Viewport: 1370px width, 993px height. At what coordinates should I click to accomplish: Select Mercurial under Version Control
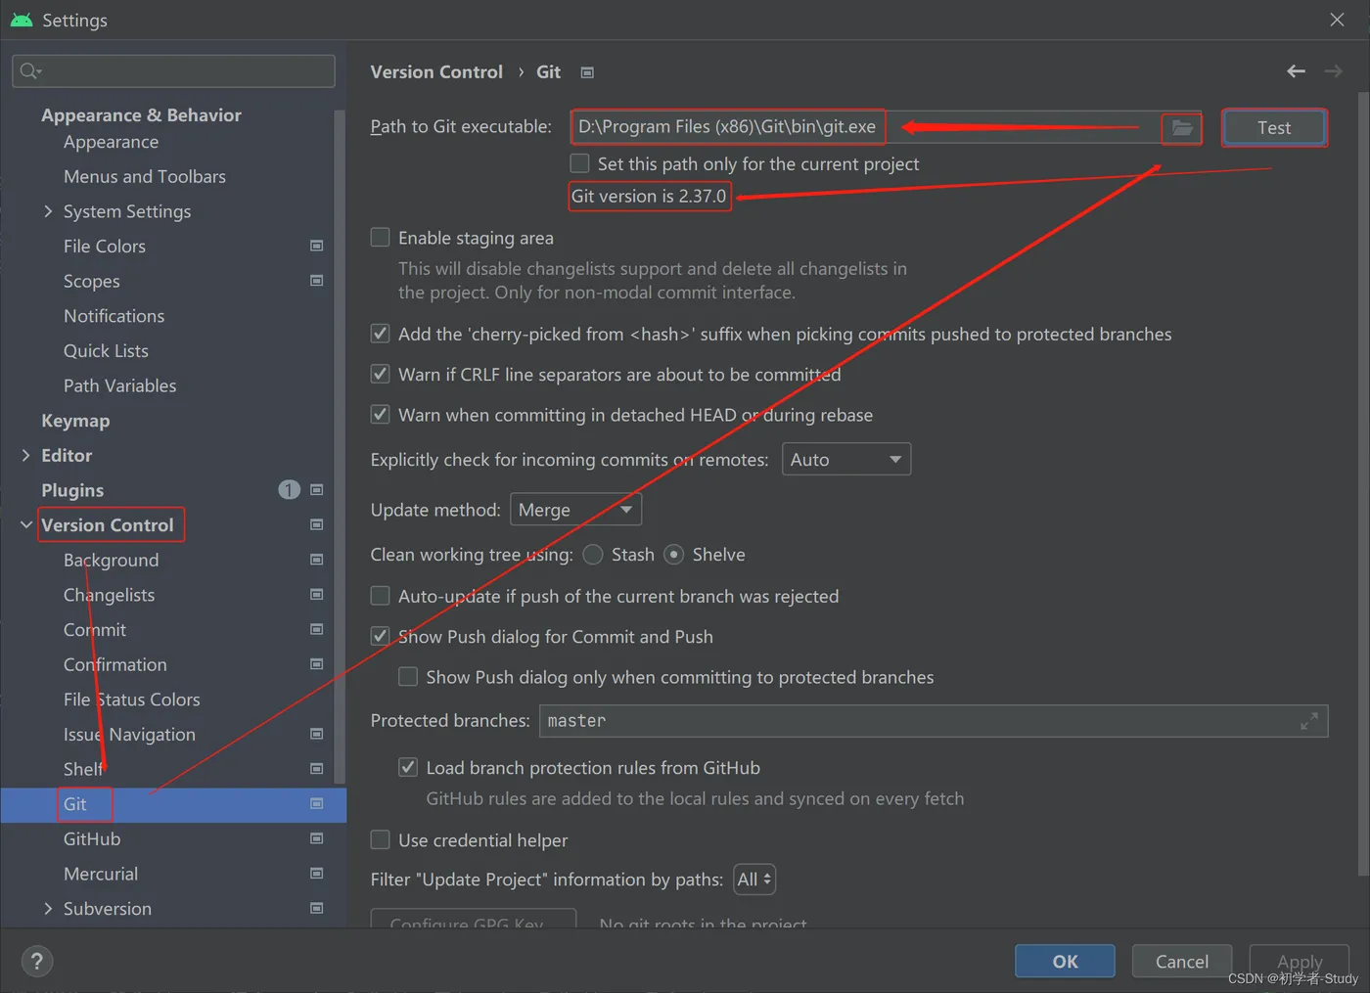(x=101, y=874)
